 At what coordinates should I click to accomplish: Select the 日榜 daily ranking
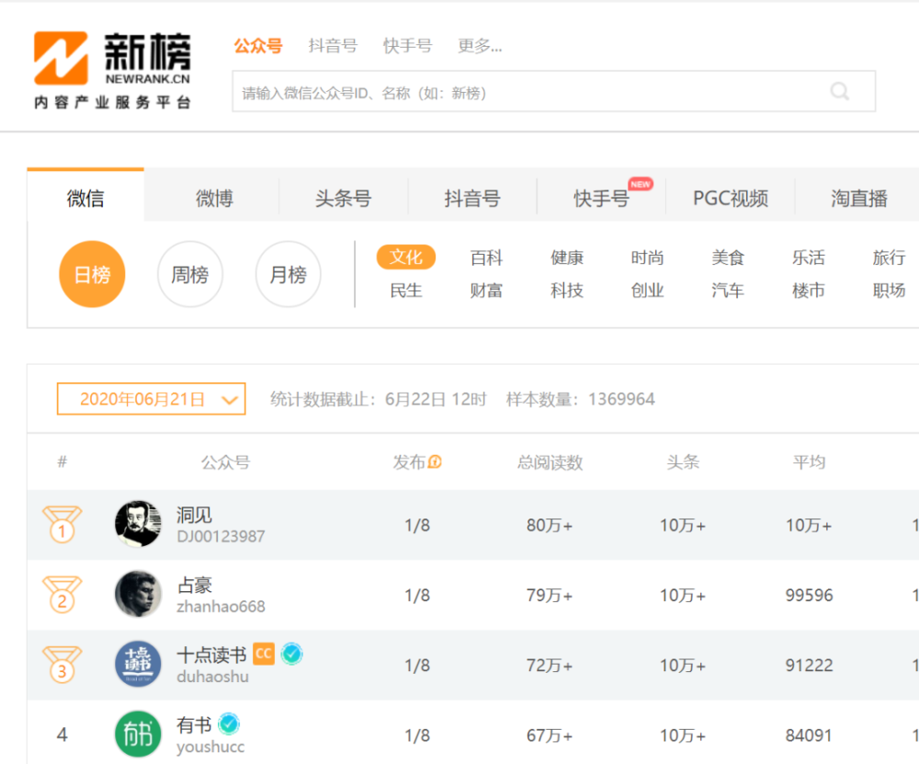pos(92,274)
